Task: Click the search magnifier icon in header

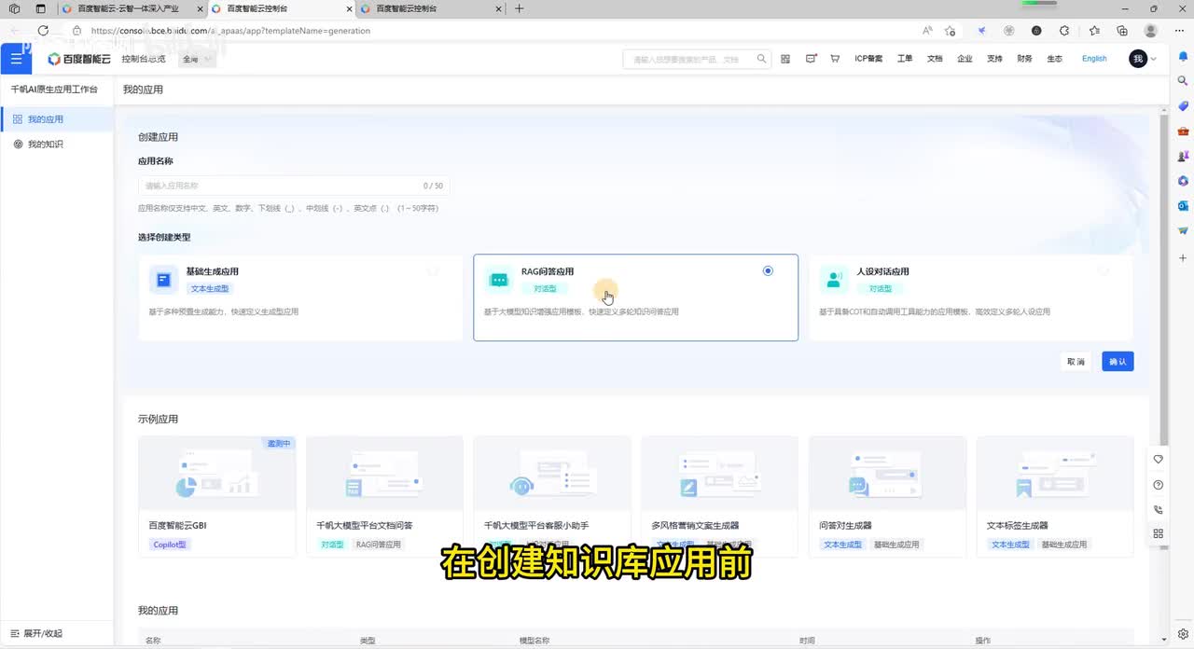Action: point(762,59)
